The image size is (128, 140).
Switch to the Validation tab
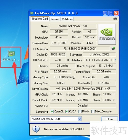point(67,19)
